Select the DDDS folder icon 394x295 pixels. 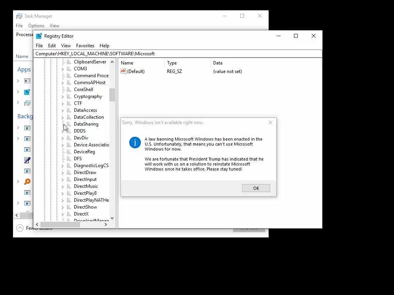point(69,131)
